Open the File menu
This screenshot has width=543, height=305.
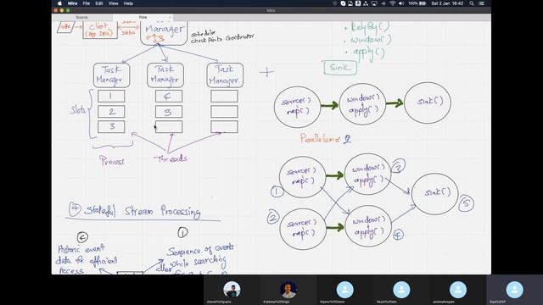pyautogui.click(x=87, y=3)
